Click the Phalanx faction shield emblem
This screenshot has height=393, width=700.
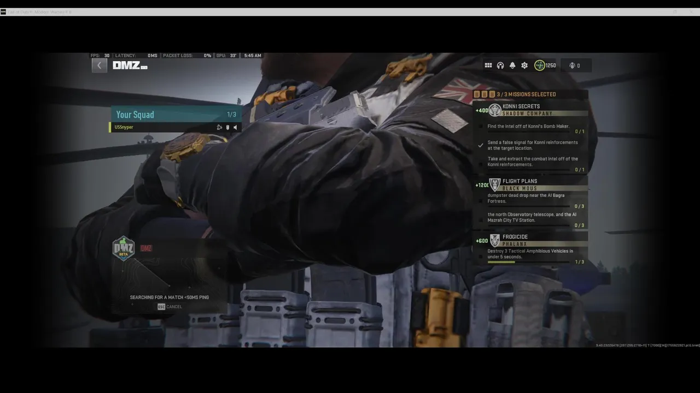point(495,240)
